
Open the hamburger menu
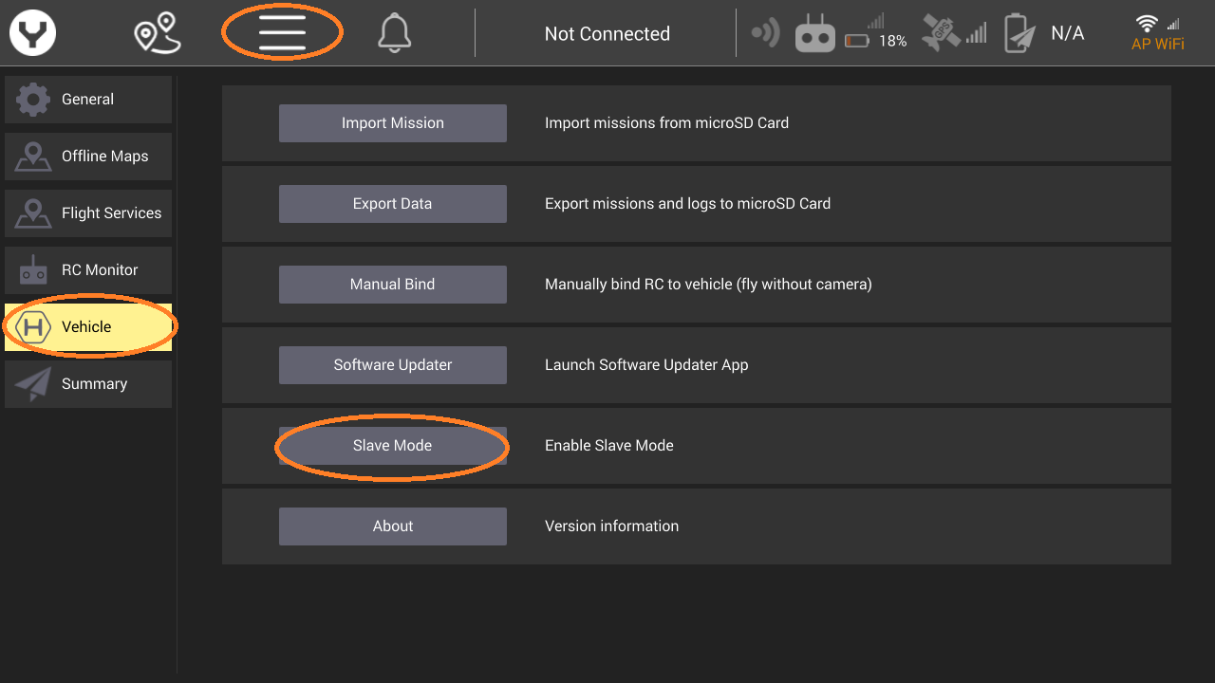(x=282, y=33)
